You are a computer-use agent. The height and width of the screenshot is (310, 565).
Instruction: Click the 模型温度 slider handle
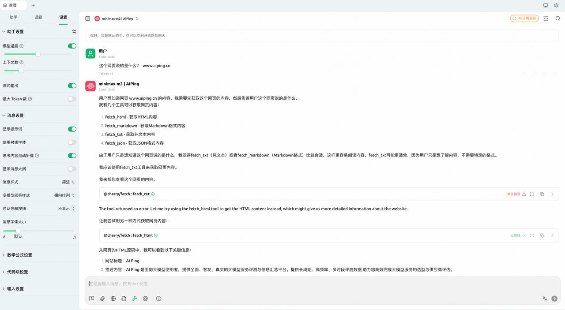(38, 54)
